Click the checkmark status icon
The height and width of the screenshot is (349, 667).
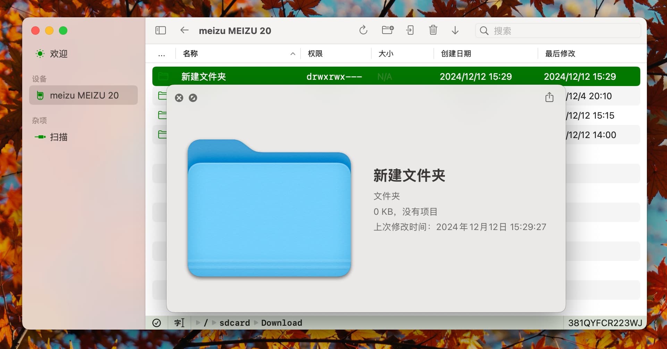[x=157, y=323]
